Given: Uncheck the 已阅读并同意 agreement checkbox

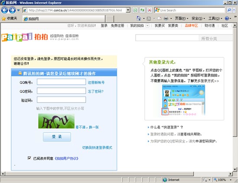Looking at the screenshot, I should pyautogui.click(x=29, y=158).
